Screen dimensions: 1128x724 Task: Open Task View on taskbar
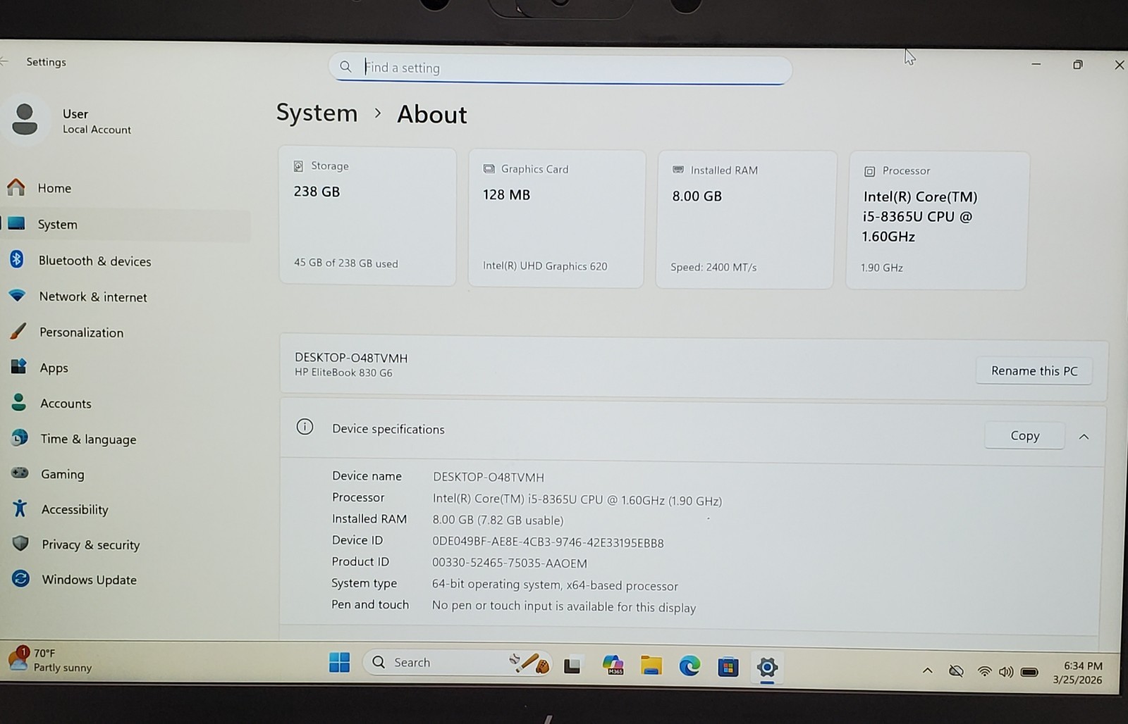[572, 665]
